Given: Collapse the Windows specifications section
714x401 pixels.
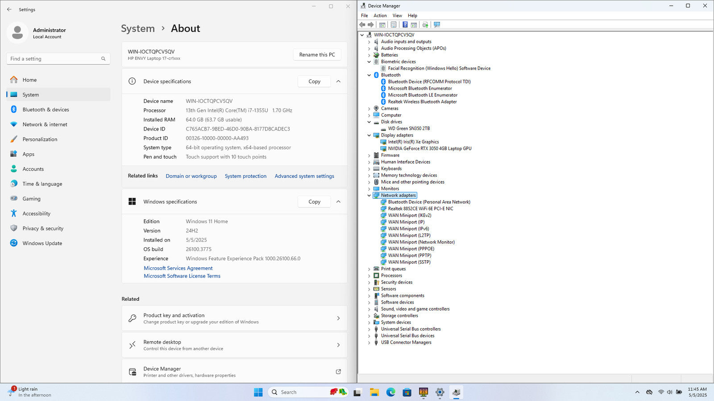Looking at the screenshot, I should tap(338, 202).
